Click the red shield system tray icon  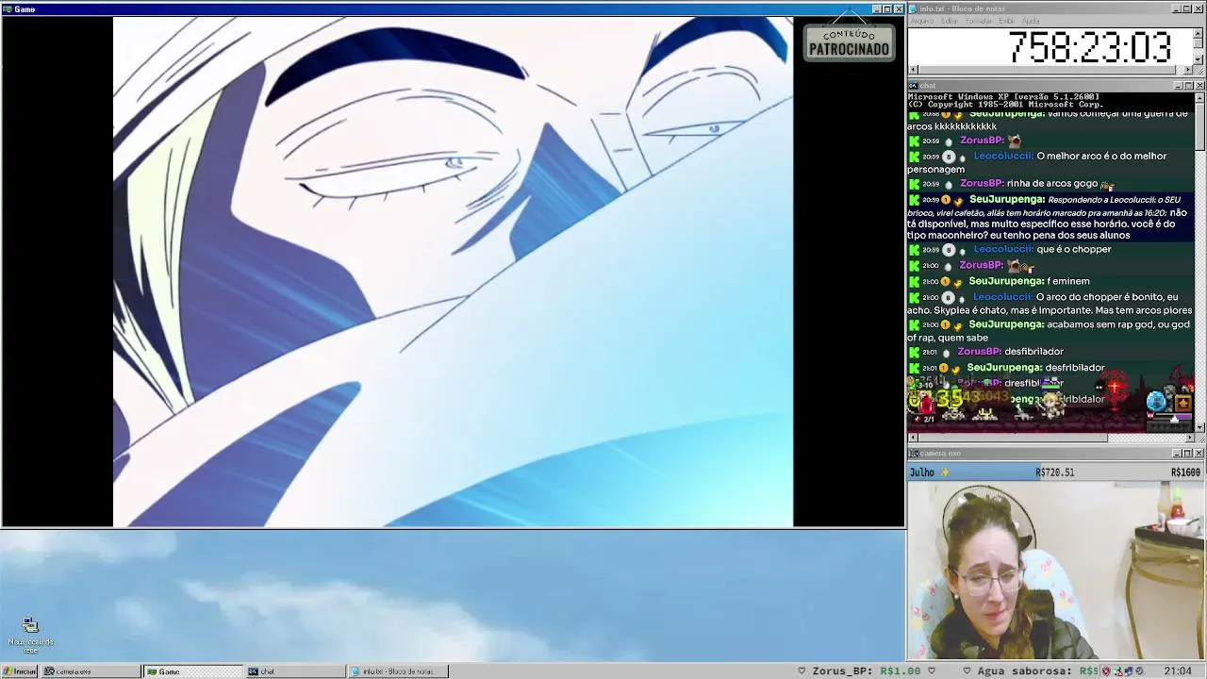pyautogui.click(x=1106, y=671)
